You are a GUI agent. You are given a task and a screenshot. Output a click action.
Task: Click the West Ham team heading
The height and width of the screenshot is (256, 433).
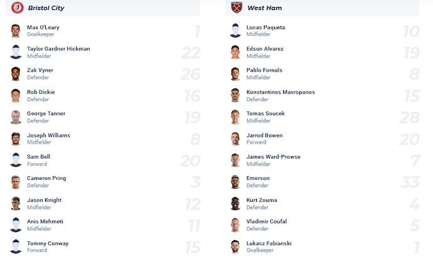(x=264, y=8)
